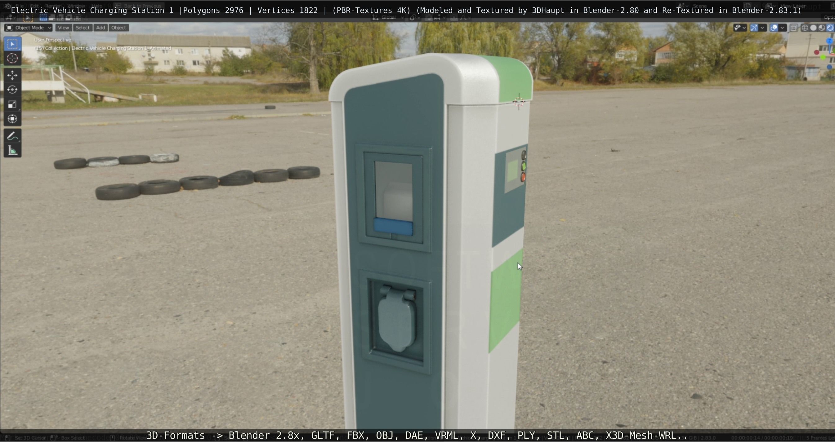Choose the Move tool
The height and width of the screenshot is (442, 835).
point(12,75)
